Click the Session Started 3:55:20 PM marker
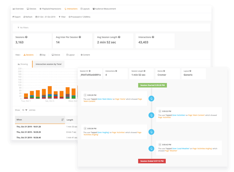 152,85
